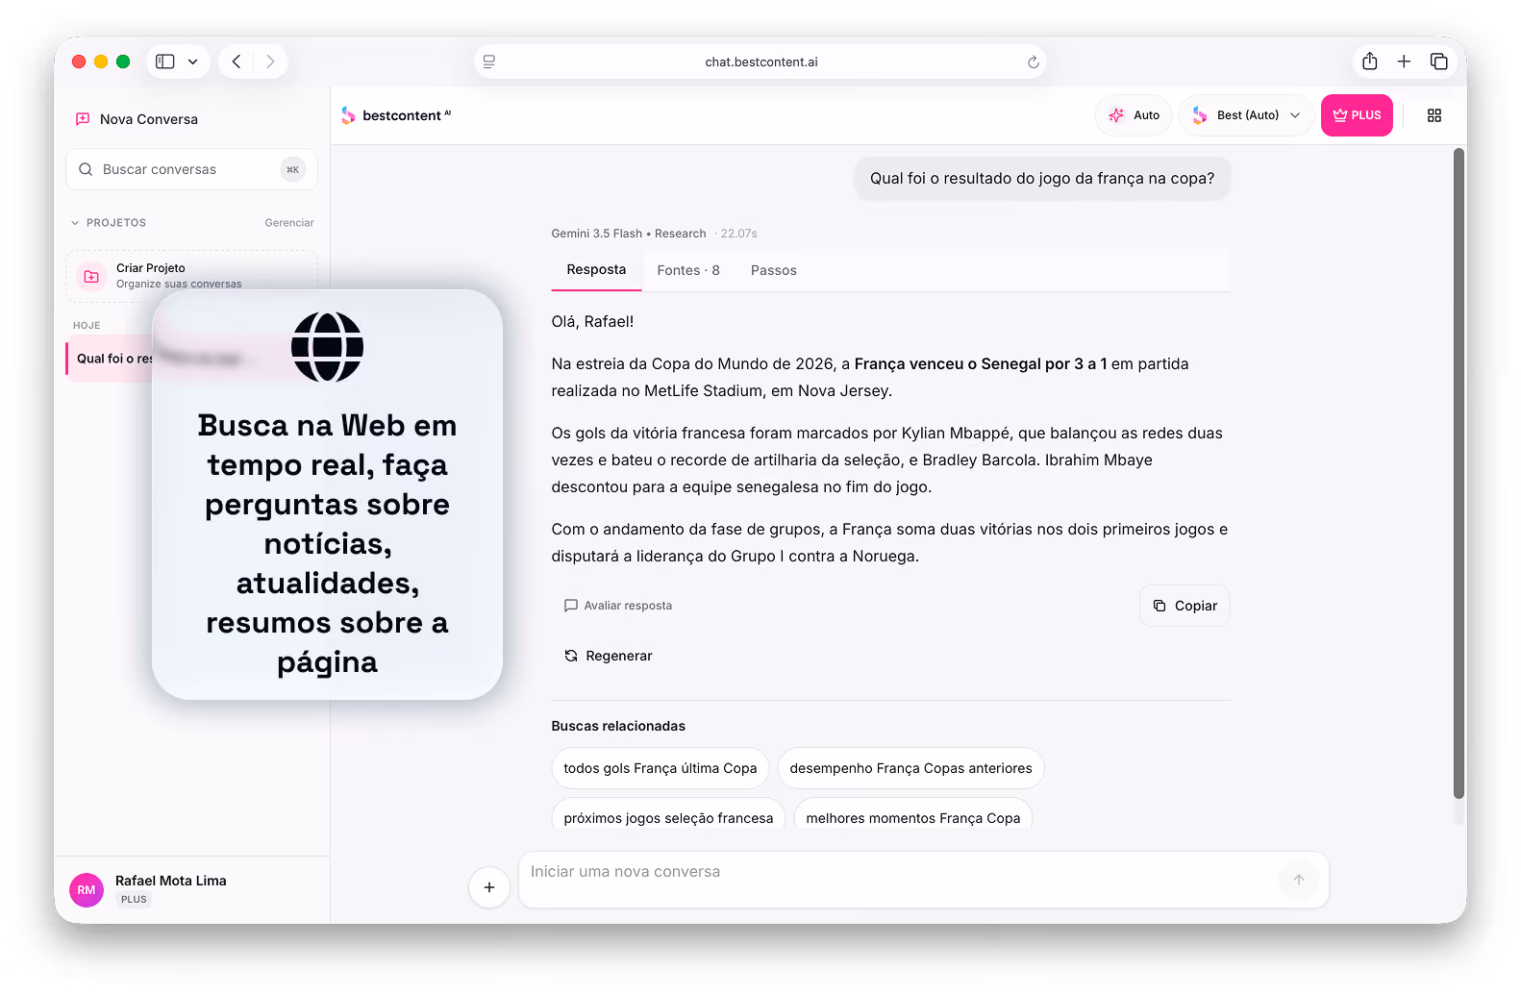This screenshot has height=995, width=1521.
Task: Click the vertical chat scrollbar
Action: point(1459,474)
